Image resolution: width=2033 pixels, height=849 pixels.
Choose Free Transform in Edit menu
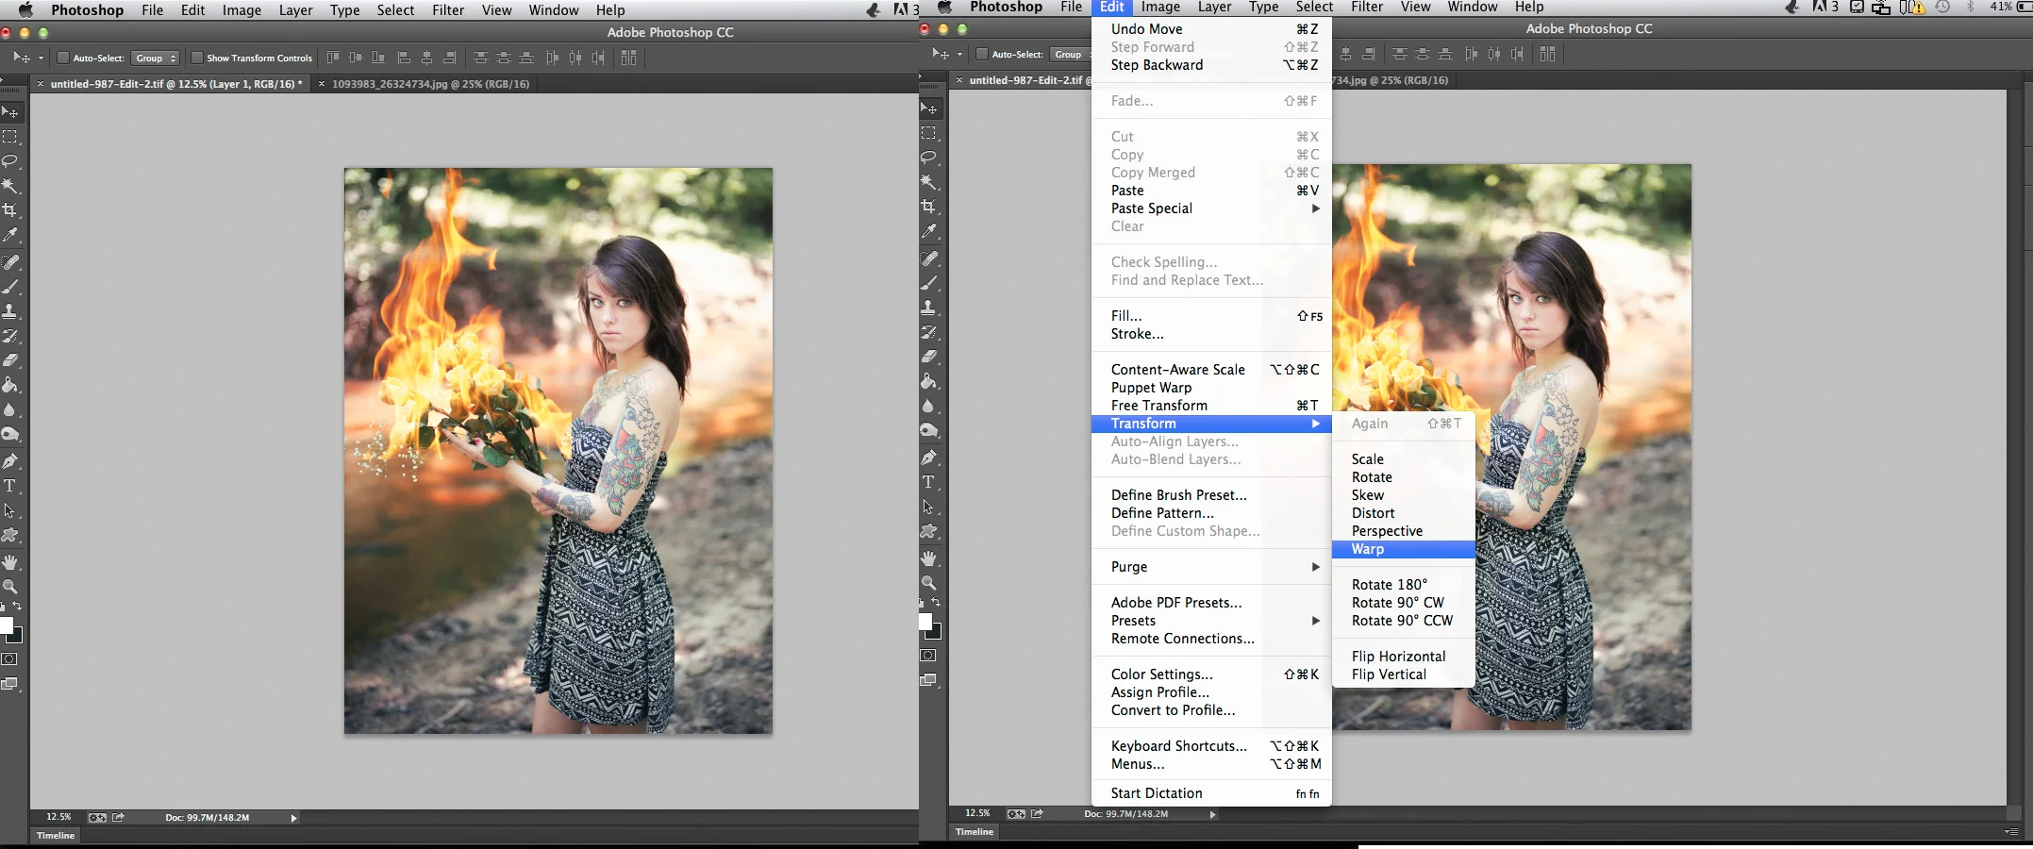pos(1211,406)
